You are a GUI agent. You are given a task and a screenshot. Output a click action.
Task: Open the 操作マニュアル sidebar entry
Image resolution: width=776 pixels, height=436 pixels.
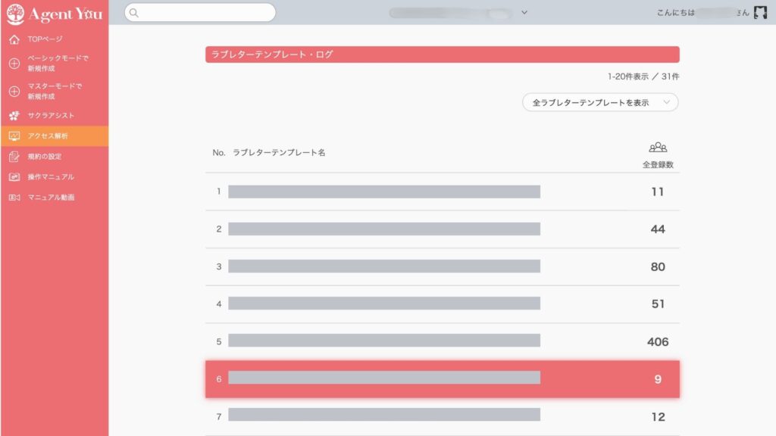[x=51, y=177]
